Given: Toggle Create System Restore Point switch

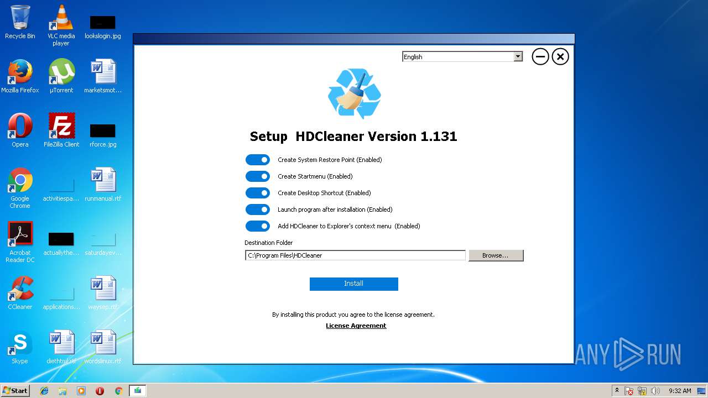Looking at the screenshot, I should [x=258, y=160].
